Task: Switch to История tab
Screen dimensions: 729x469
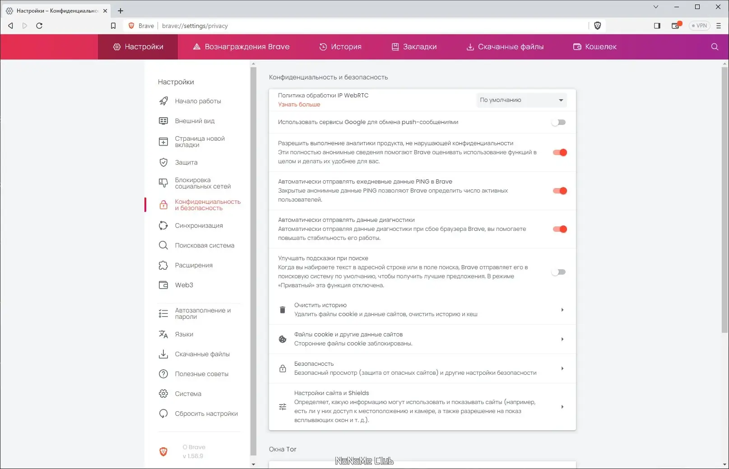Action: point(340,47)
